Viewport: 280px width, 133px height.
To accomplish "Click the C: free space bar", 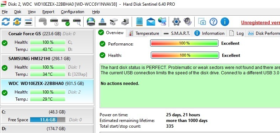I will click(48, 120).
